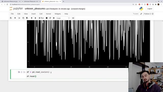Image resolution: width=163 pixels, height=92 pixels.
Task: Run the current cell
Action: [x=41, y=18]
